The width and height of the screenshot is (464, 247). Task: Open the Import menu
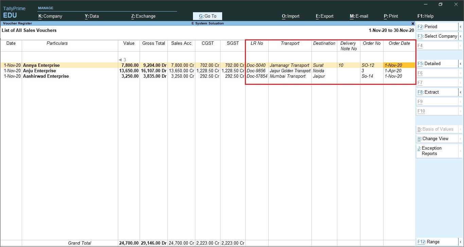pyautogui.click(x=290, y=16)
